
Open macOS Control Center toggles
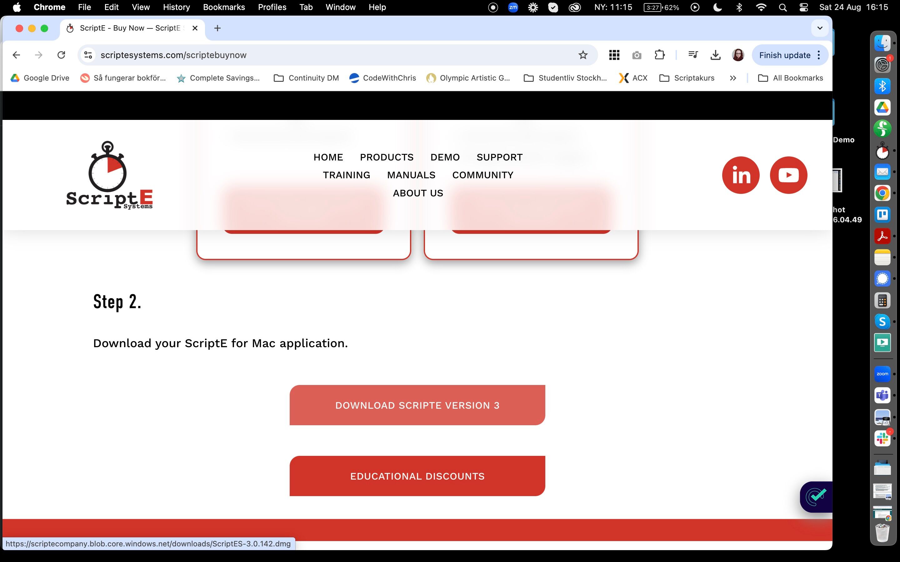coord(803,7)
